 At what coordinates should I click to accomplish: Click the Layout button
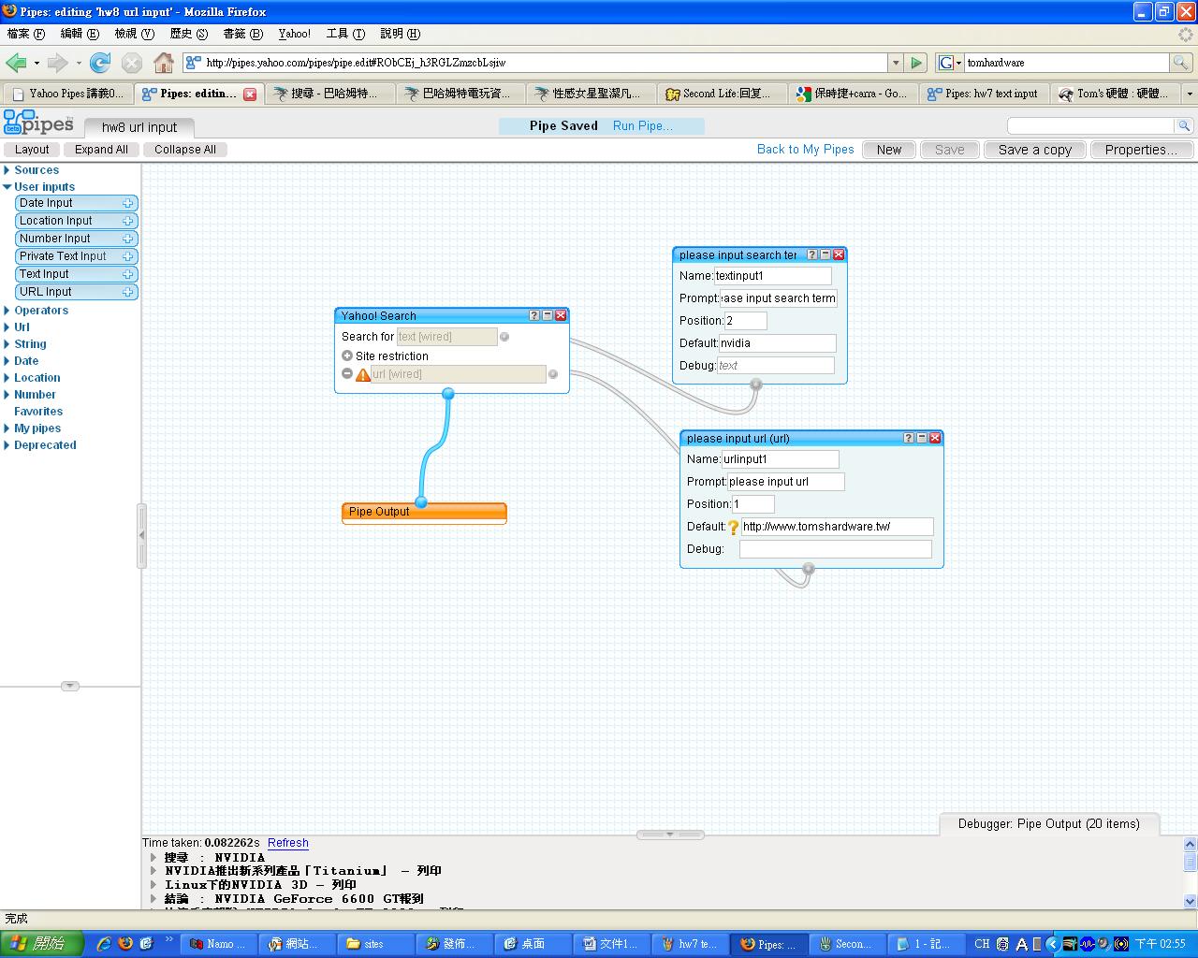click(x=32, y=150)
